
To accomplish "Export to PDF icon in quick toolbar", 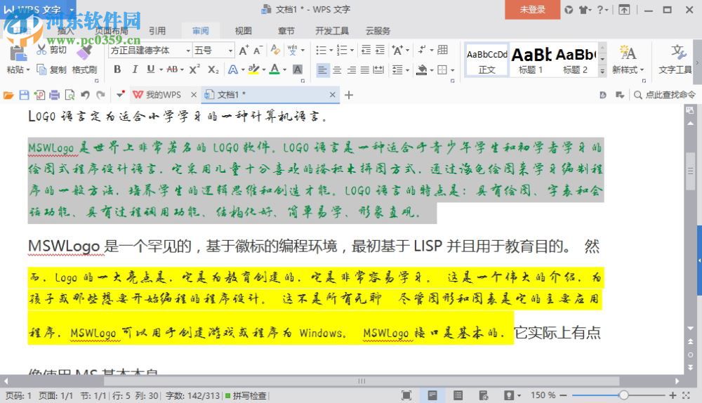I will (39, 95).
